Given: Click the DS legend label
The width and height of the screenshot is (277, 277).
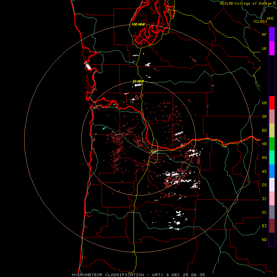Looking at the screenshot, I should pos(264,185).
